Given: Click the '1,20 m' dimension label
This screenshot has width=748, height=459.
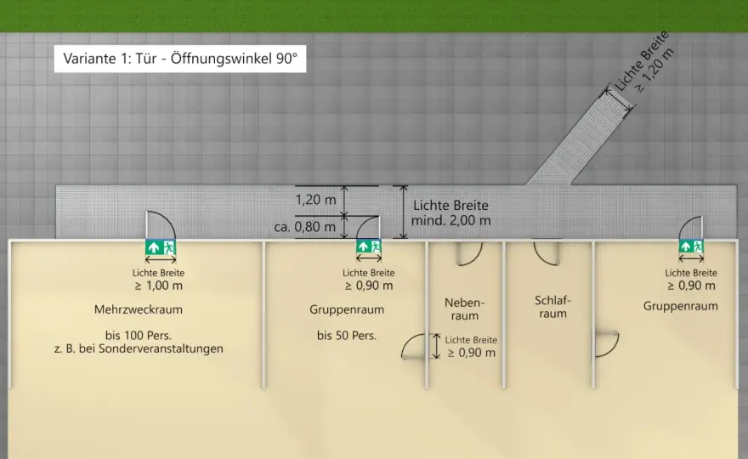Looking at the screenshot, I should tap(315, 200).
